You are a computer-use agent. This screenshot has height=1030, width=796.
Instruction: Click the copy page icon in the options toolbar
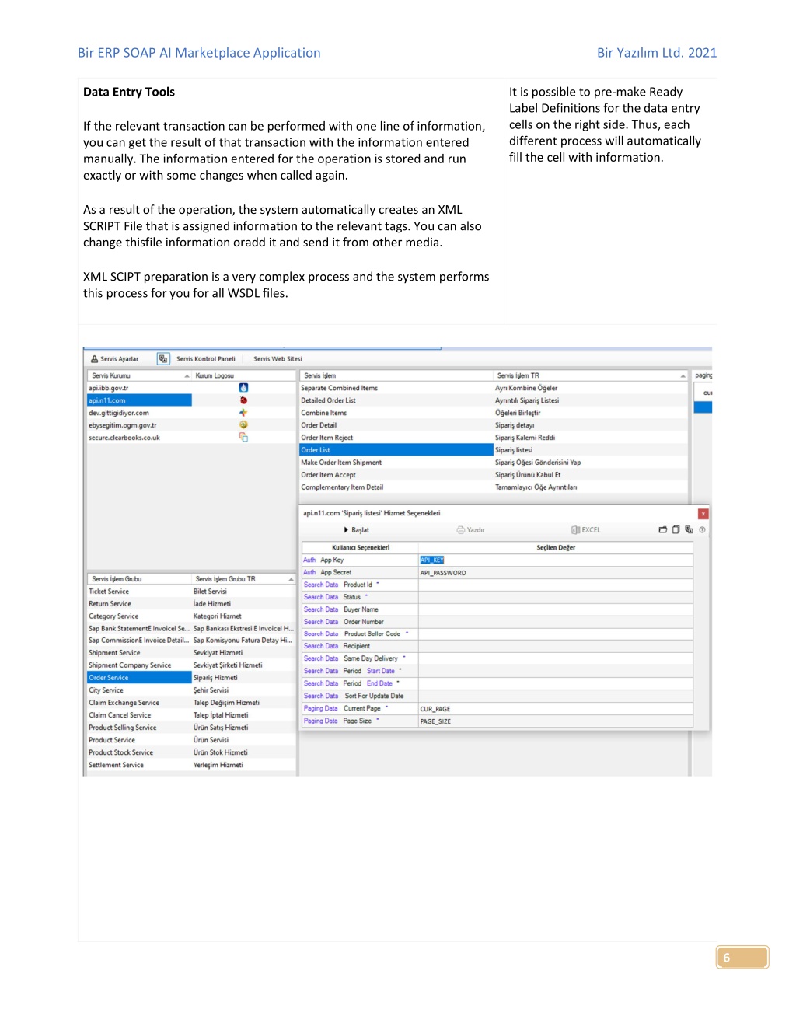click(x=676, y=530)
